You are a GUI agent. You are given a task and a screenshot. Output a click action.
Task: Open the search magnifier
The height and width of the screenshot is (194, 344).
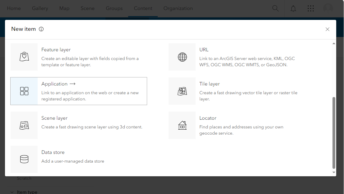(275, 8)
